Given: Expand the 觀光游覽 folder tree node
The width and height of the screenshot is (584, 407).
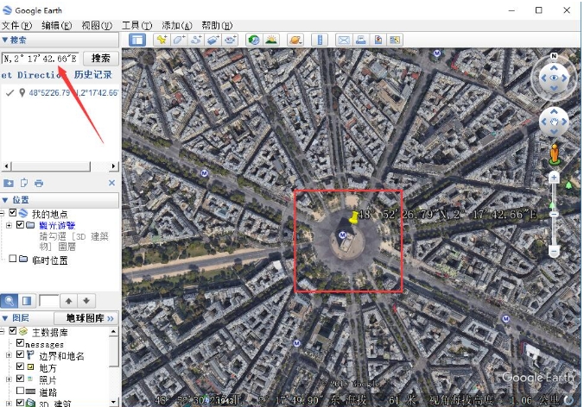Looking at the screenshot, I should point(9,225).
